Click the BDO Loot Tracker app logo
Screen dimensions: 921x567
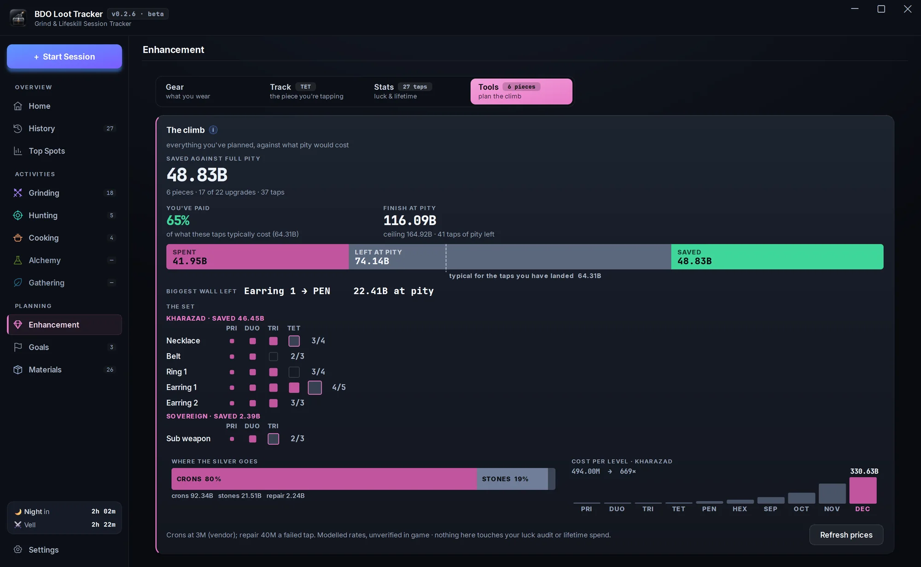(x=18, y=18)
